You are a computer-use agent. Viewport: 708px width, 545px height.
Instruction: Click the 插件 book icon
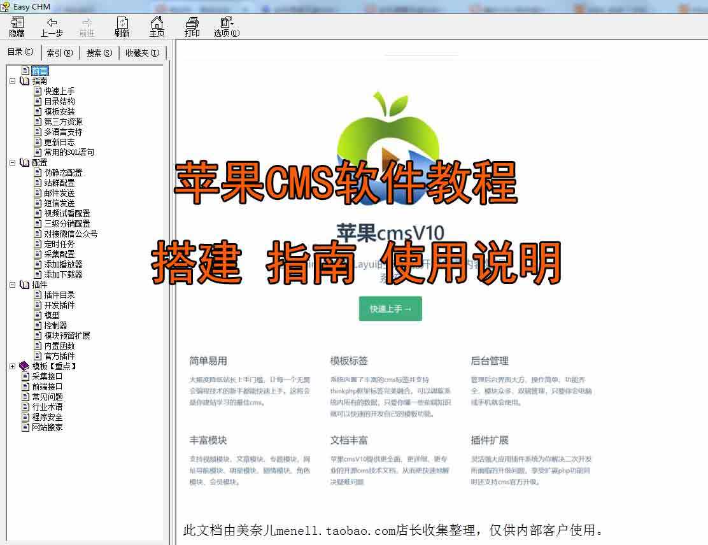coord(24,285)
